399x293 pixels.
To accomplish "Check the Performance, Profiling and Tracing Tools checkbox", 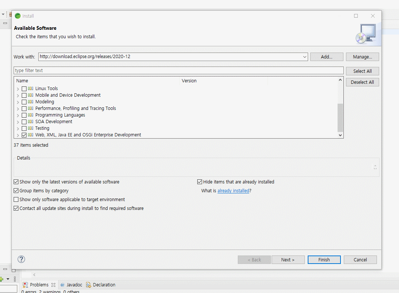I will click(24, 108).
